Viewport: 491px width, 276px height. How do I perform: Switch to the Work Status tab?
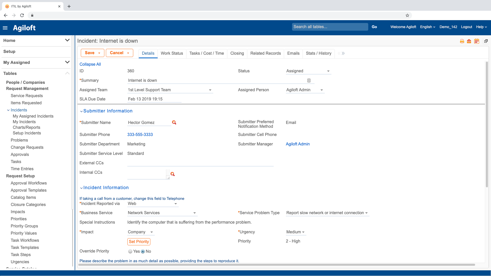pos(172,53)
